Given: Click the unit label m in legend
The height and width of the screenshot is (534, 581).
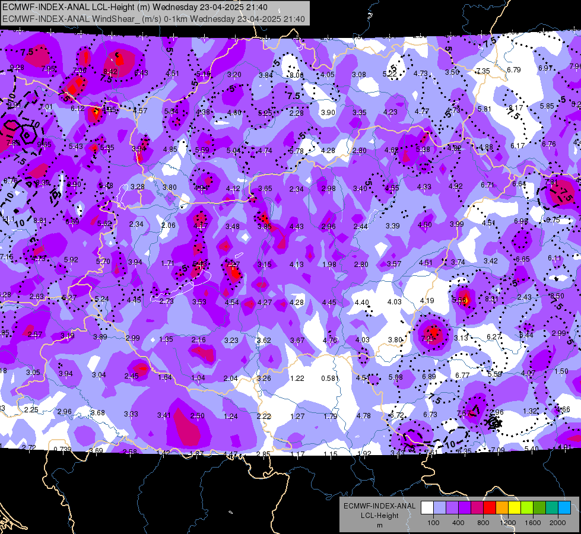Looking at the screenshot, I should tap(379, 525).
